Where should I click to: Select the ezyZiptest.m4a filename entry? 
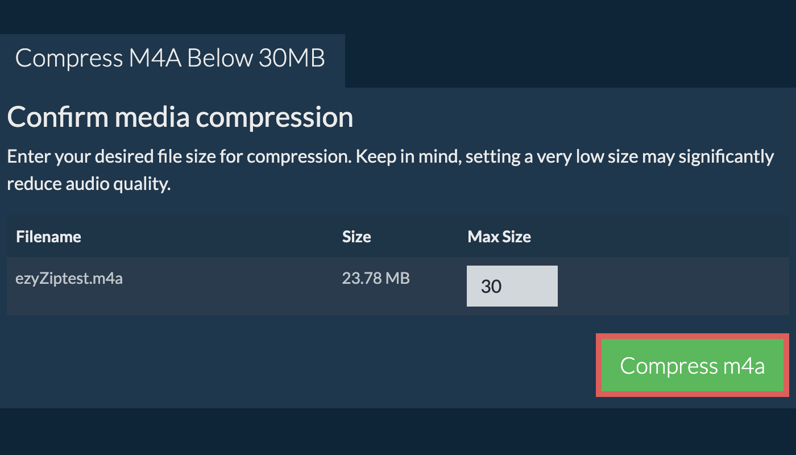coord(69,279)
